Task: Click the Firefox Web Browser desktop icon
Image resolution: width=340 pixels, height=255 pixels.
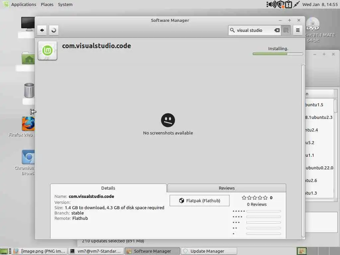Action: coord(28,124)
